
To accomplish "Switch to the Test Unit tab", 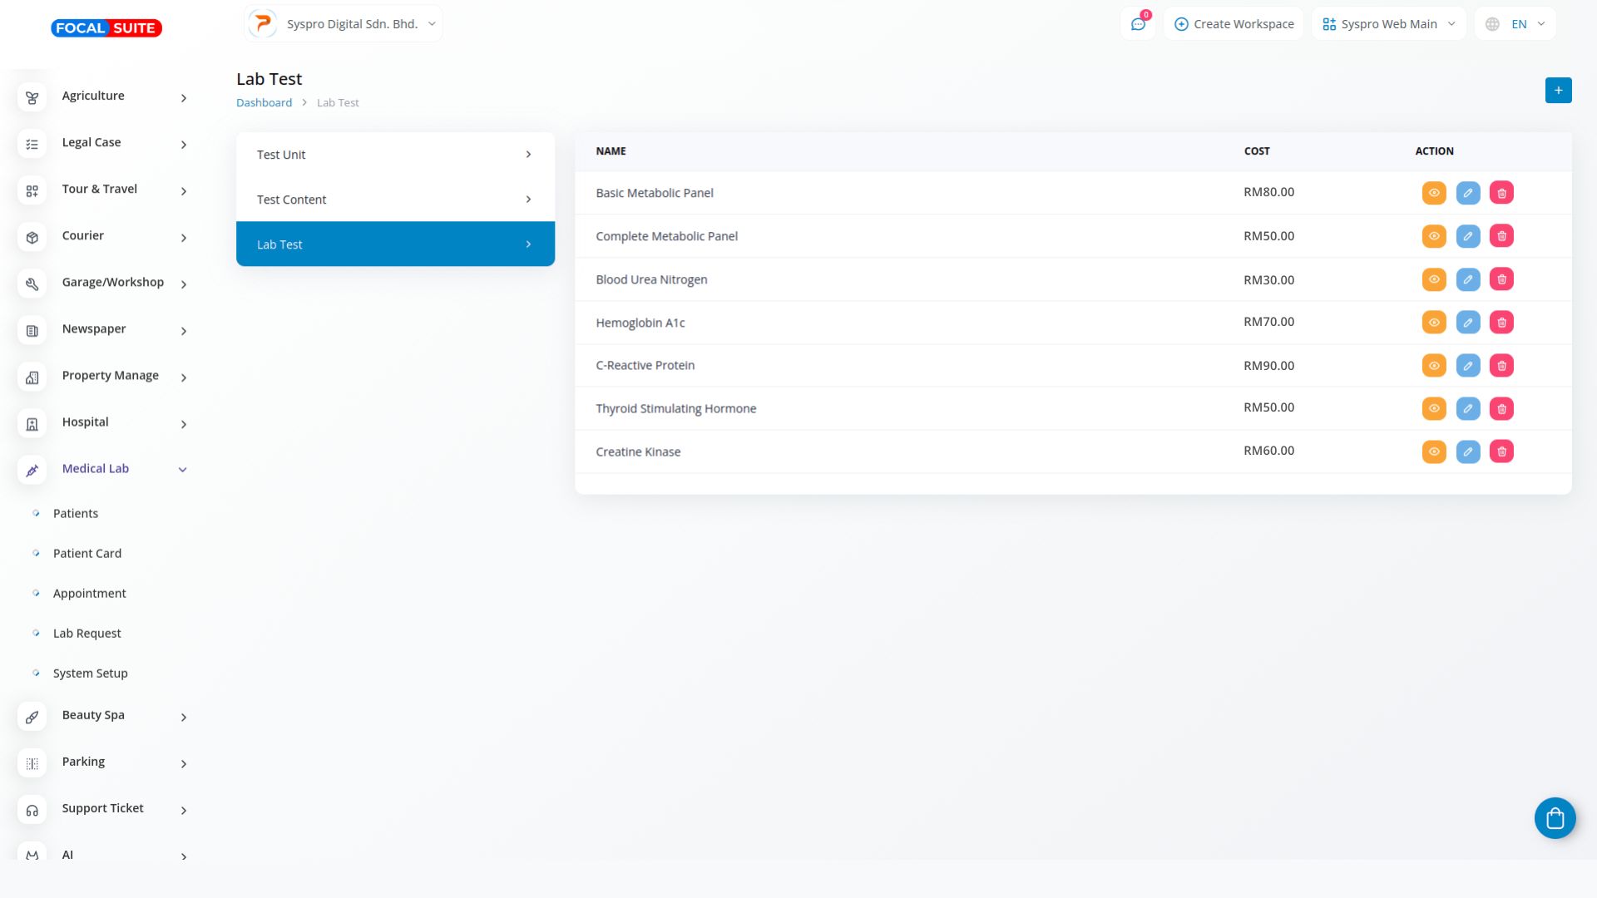I will click(395, 155).
